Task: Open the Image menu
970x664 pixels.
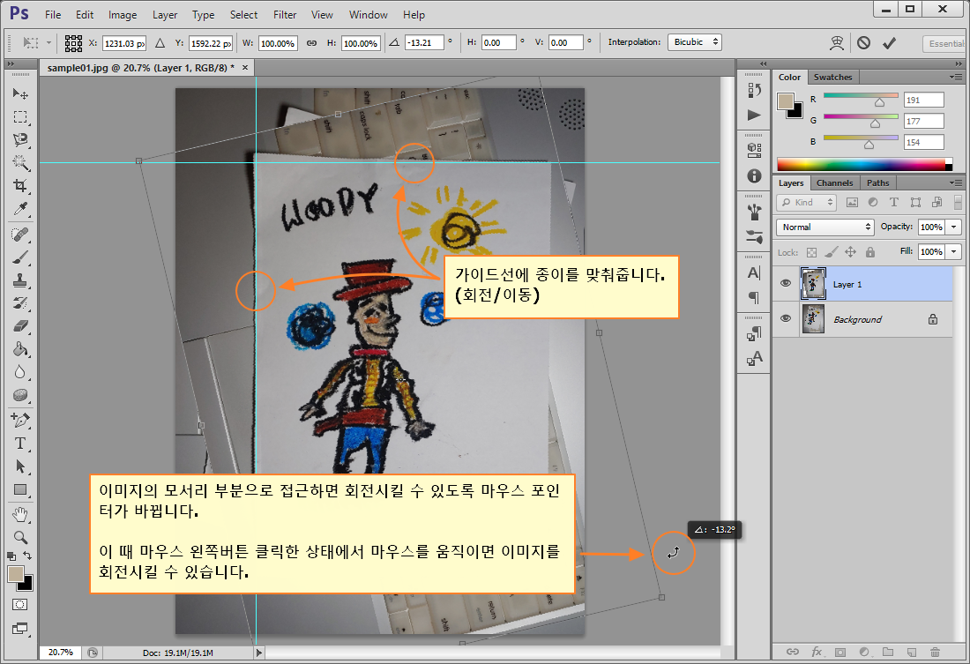Action: [123, 15]
